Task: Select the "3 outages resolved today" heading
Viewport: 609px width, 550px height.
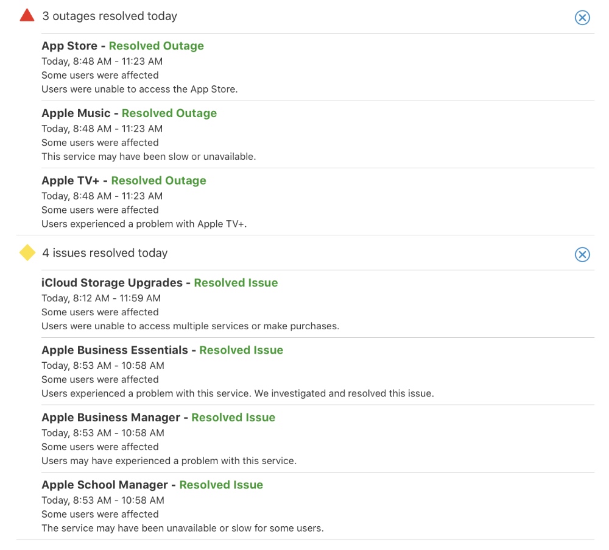Action: [x=110, y=16]
